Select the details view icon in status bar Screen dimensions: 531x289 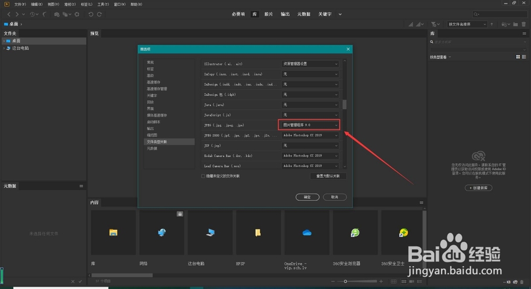point(412,281)
